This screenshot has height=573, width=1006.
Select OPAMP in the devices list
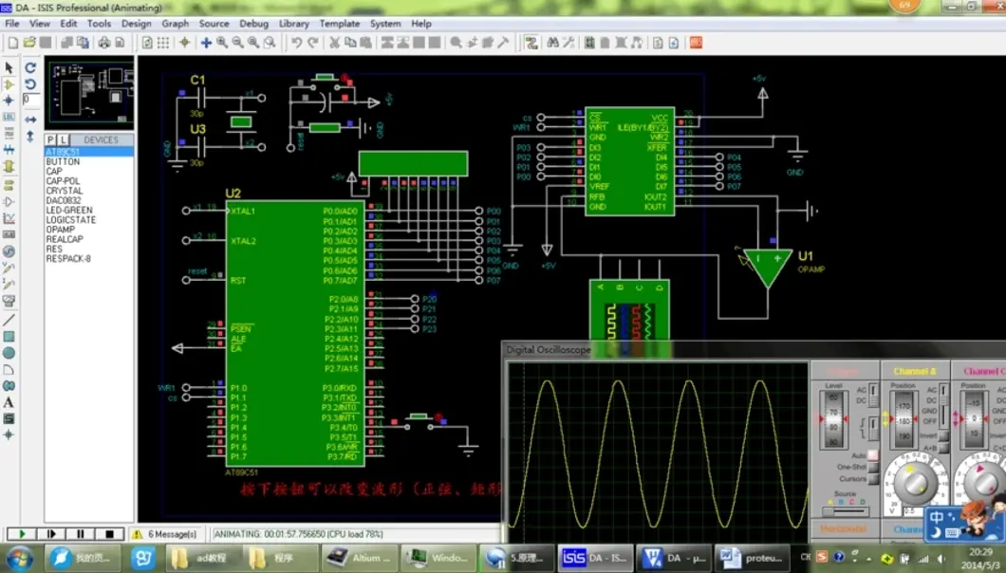(x=61, y=230)
